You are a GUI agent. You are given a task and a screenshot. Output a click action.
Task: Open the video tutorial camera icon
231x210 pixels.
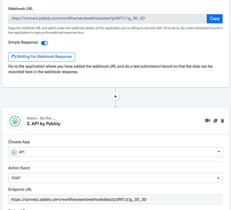(207, 121)
